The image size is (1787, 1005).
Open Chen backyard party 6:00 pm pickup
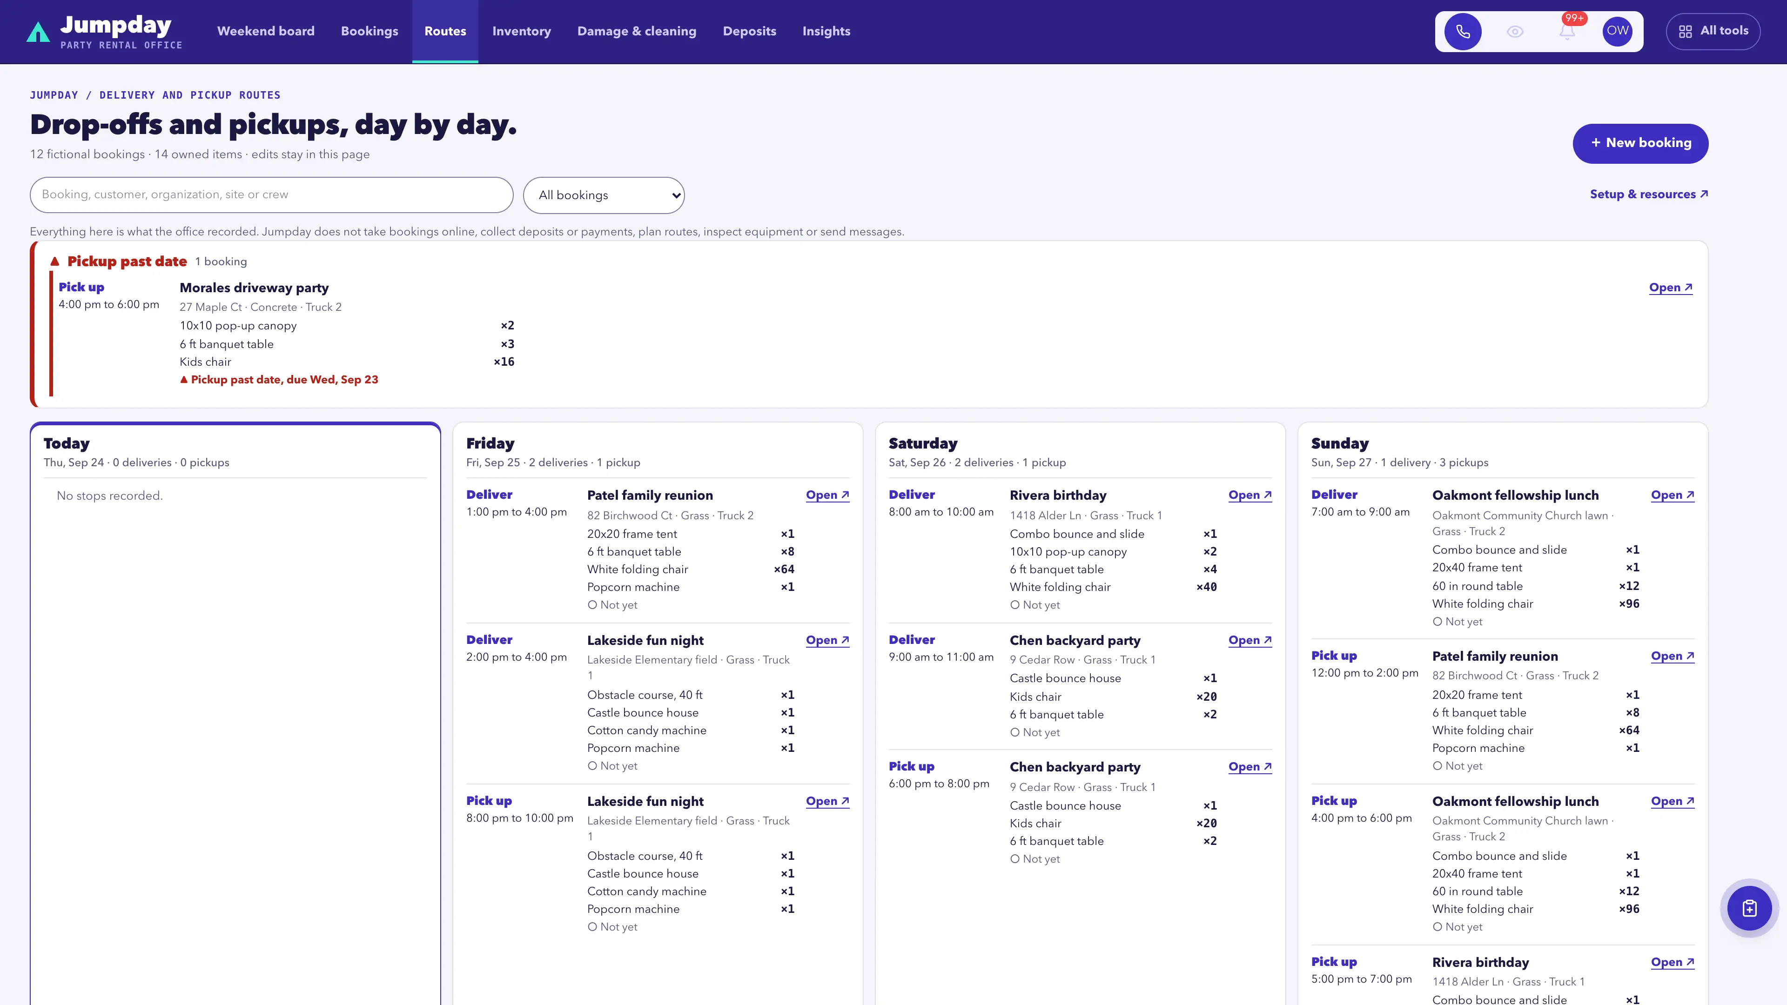[x=1250, y=767]
